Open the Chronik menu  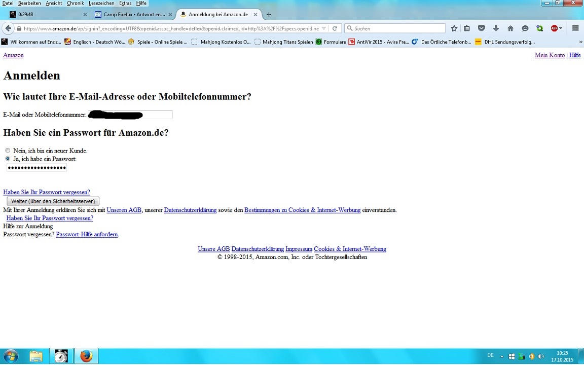click(75, 3)
